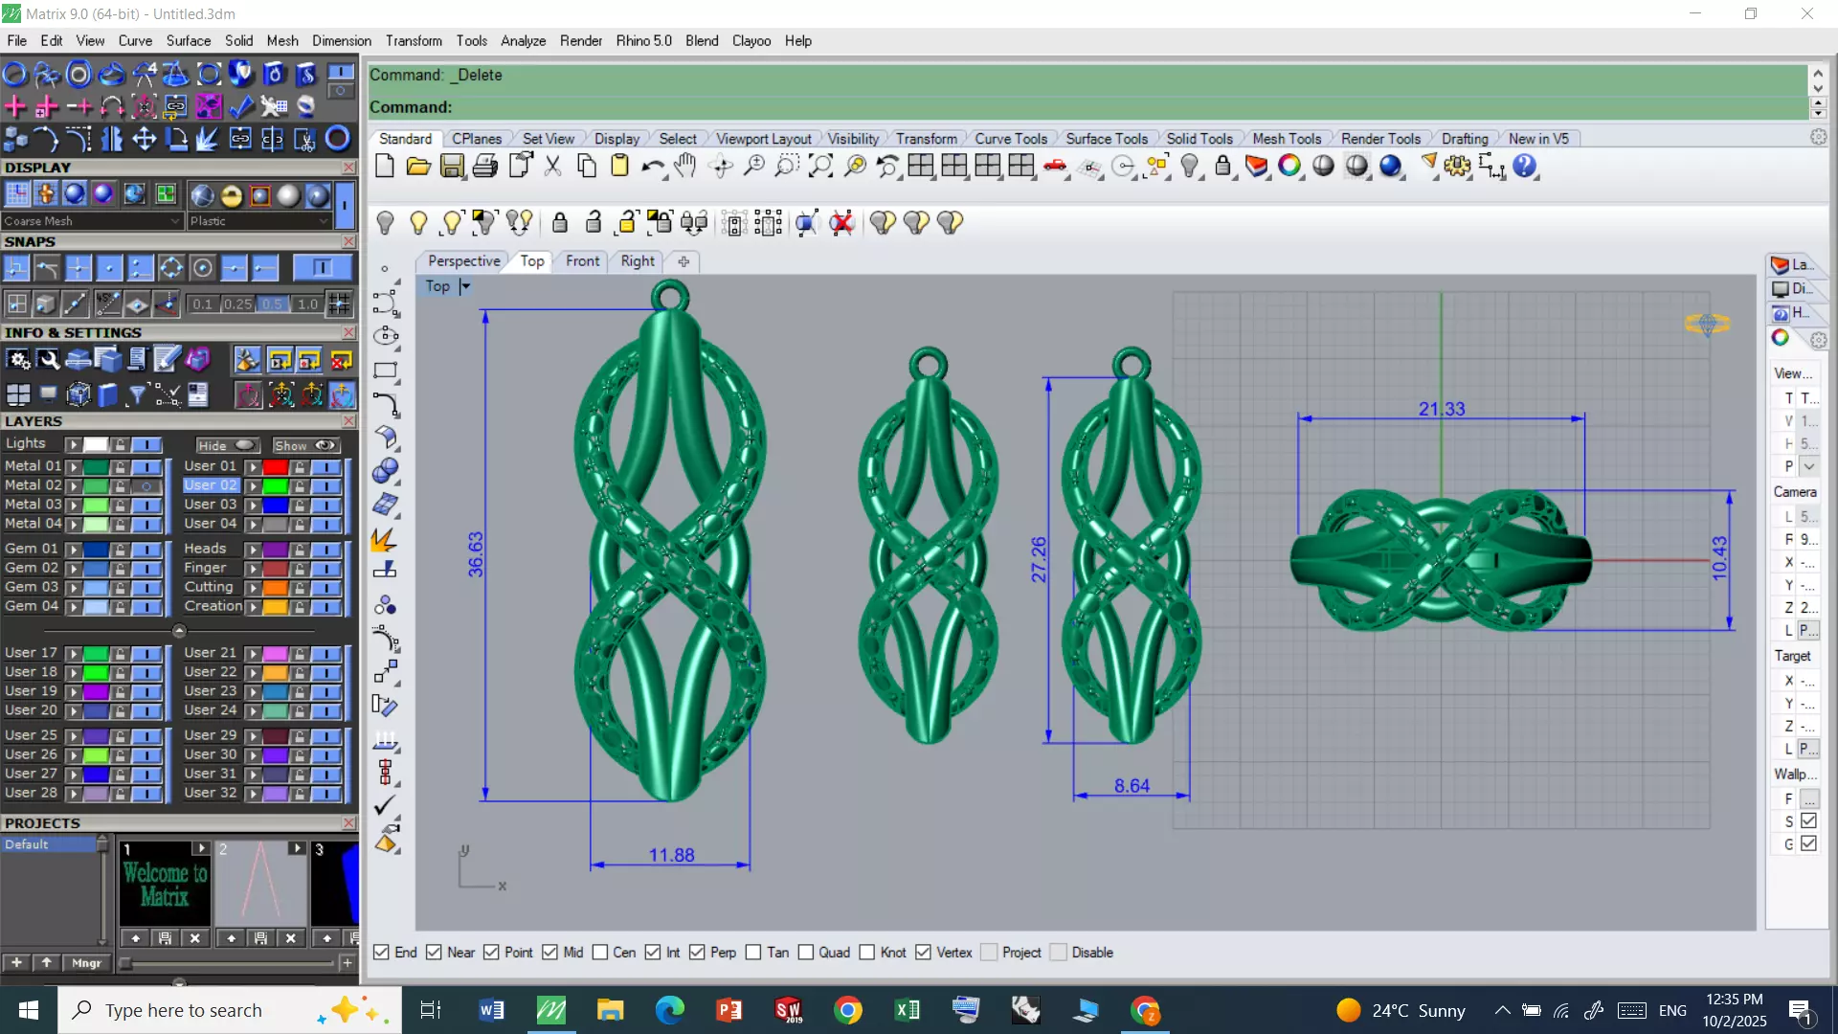
Task: Open the Coarse Mesh dropdown
Action: (x=92, y=221)
